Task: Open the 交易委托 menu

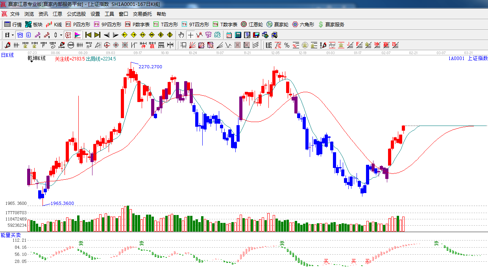Action: (x=142, y=14)
